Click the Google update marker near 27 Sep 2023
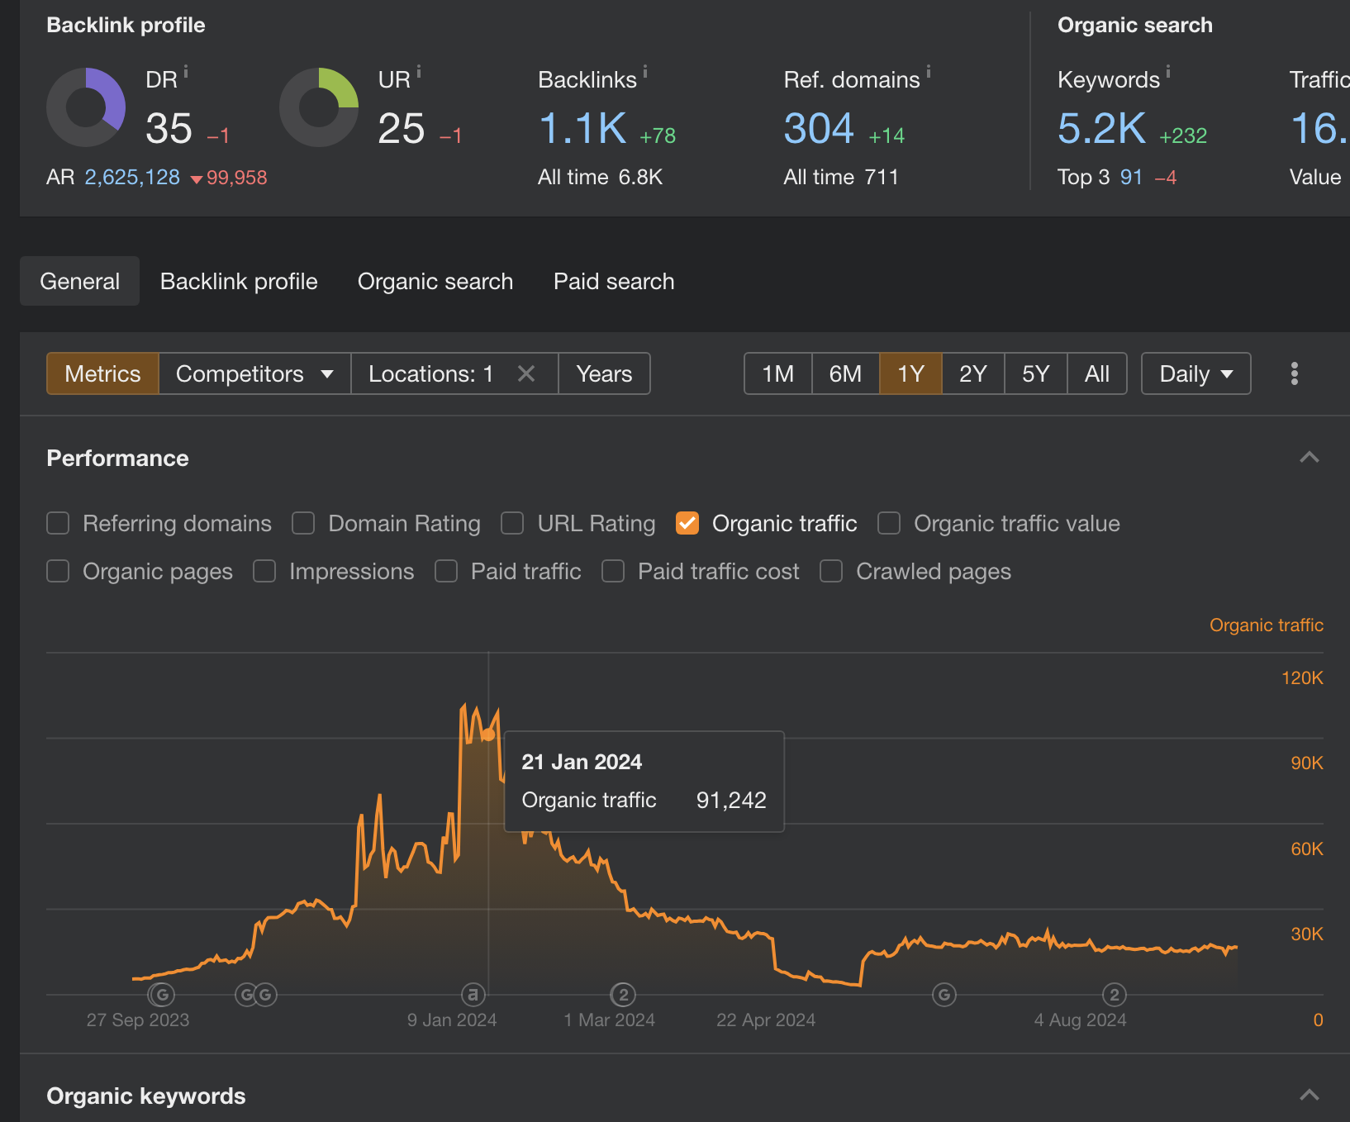 tap(162, 994)
